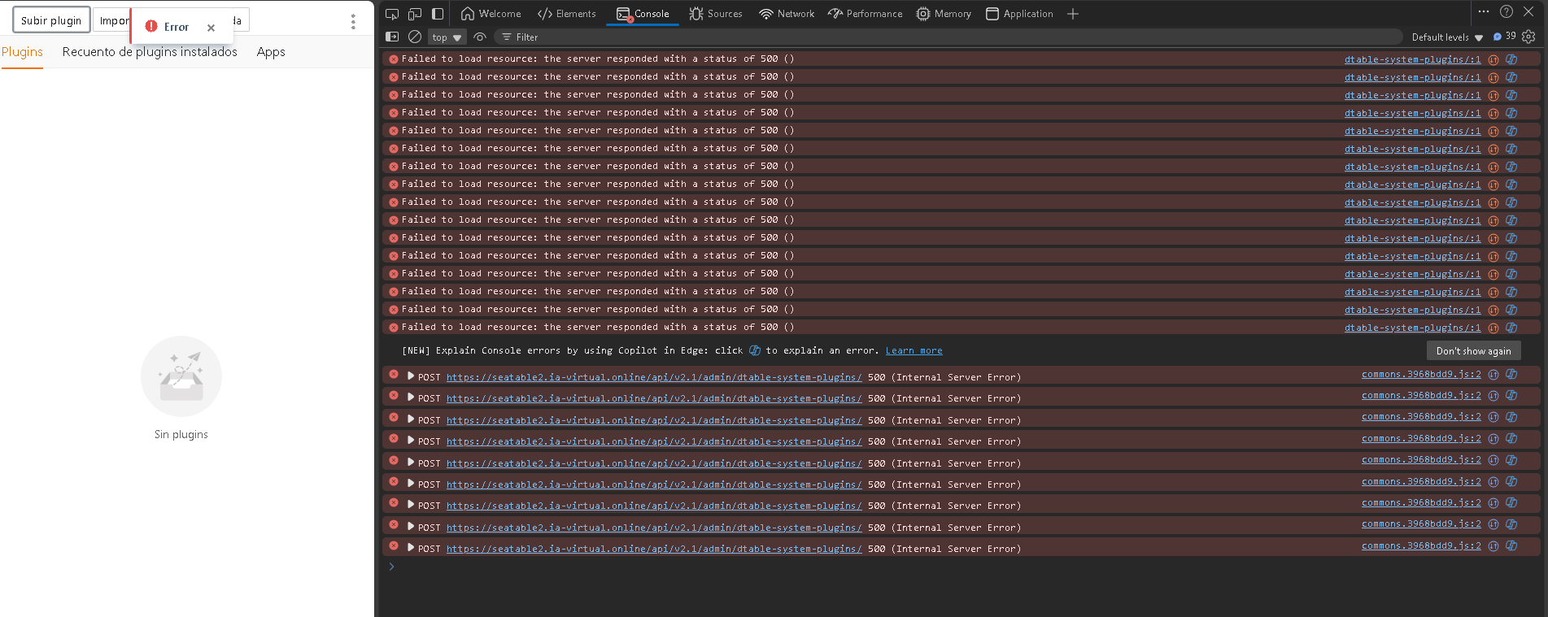1548x617 pixels.
Task: Expand the second POST error entry
Action: click(x=411, y=398)
